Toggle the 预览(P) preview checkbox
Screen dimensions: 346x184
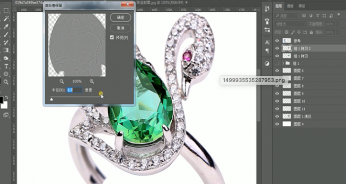tap(112, 38)
